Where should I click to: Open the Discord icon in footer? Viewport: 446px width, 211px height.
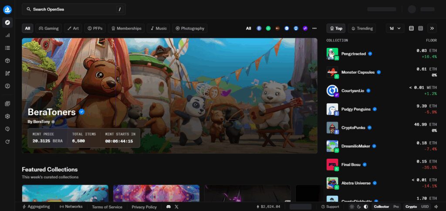point(169,207)
